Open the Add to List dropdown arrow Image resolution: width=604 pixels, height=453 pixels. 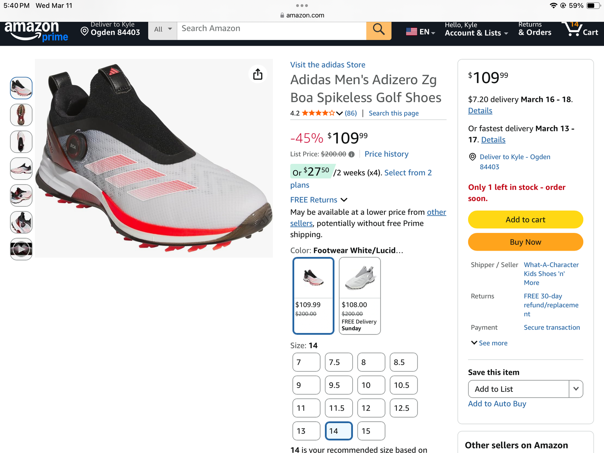[x=576, y=389]
